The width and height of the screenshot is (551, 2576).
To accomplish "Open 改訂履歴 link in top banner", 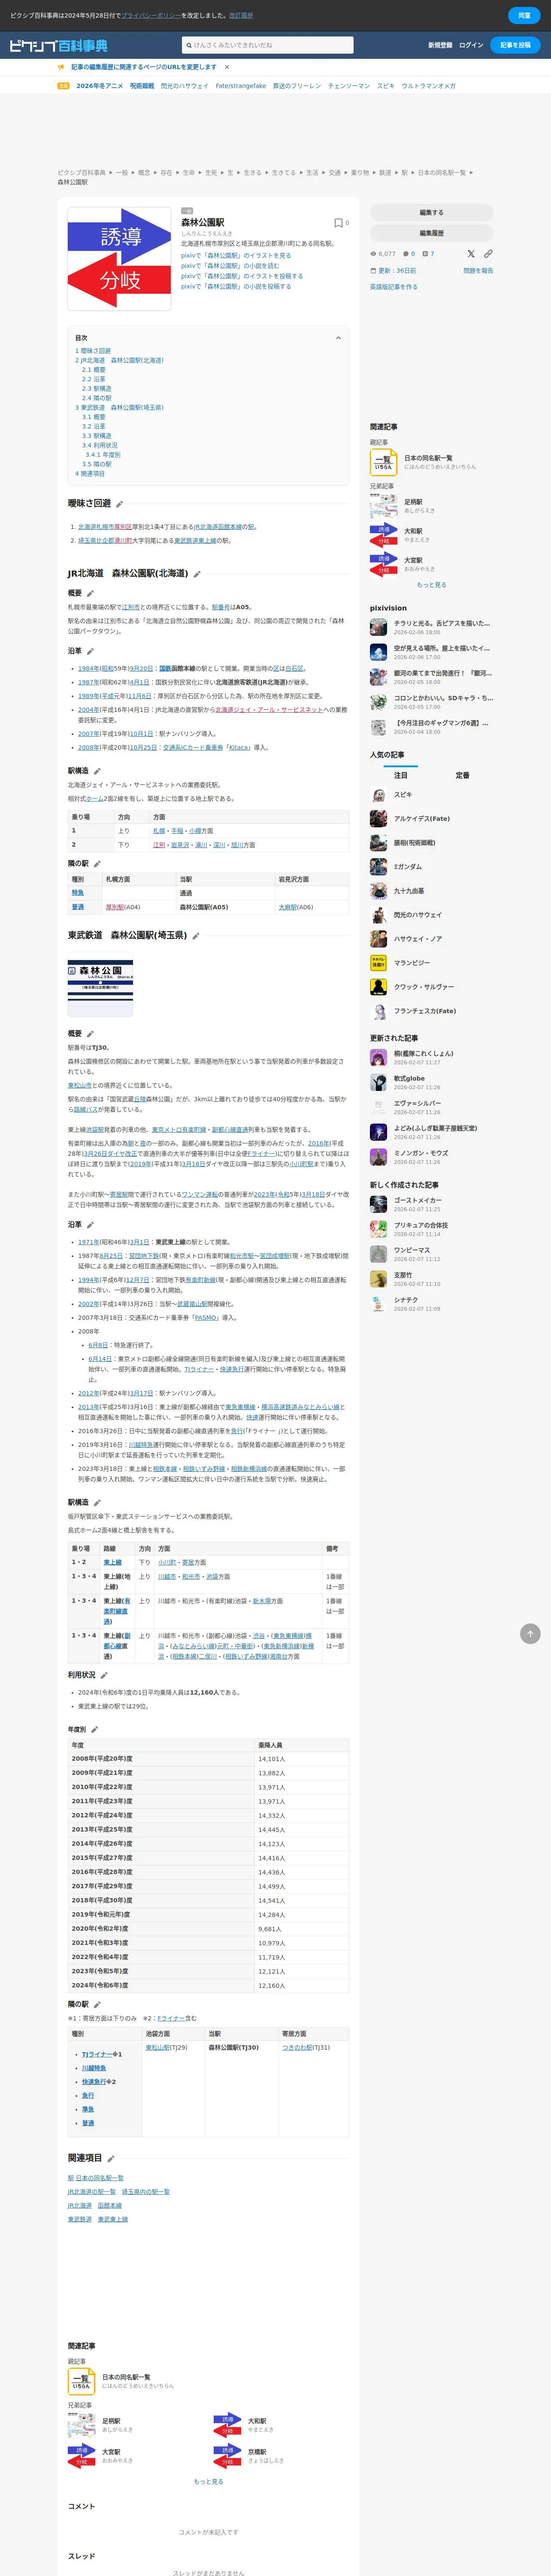I will point(241,16).
